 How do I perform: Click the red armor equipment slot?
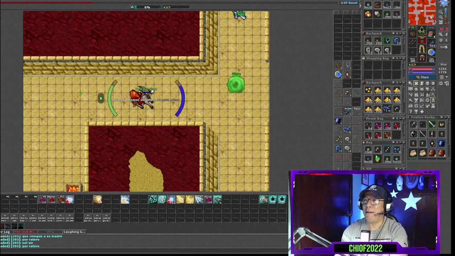[422, 39]
